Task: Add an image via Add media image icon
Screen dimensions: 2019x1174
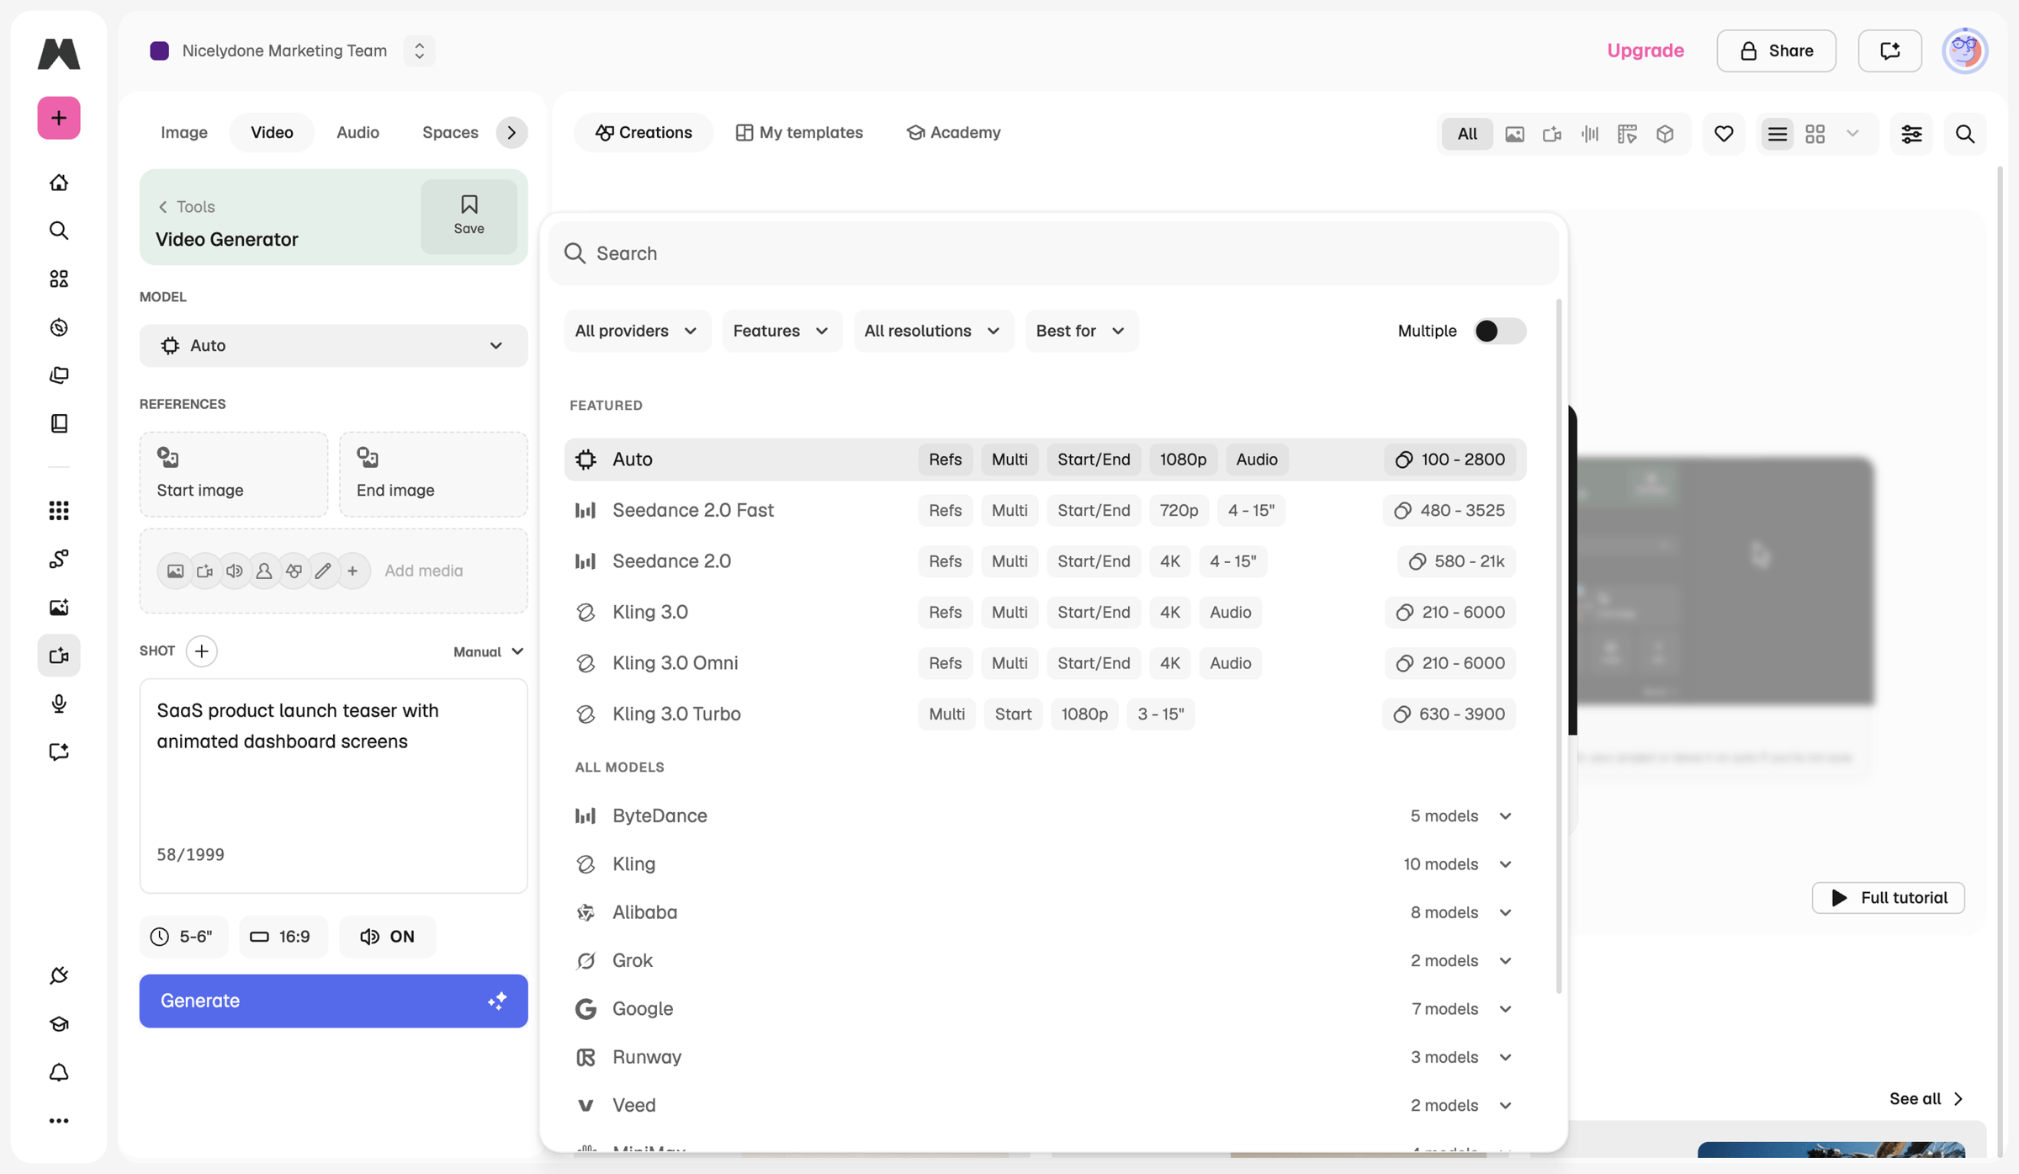Action: pos(175,571)
